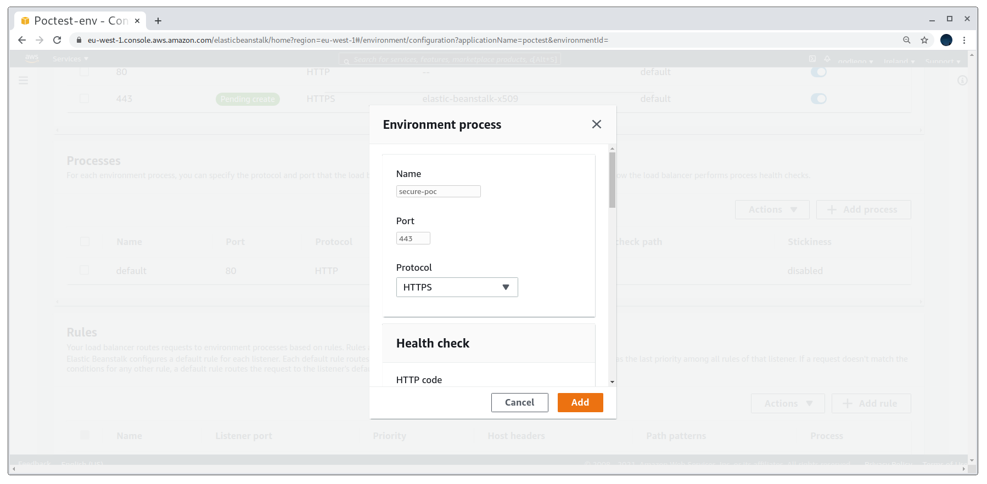Screen dimensions: 987x484
Task: Check the port 443 listener row checkbox
Action: click(x=85, y=99)
